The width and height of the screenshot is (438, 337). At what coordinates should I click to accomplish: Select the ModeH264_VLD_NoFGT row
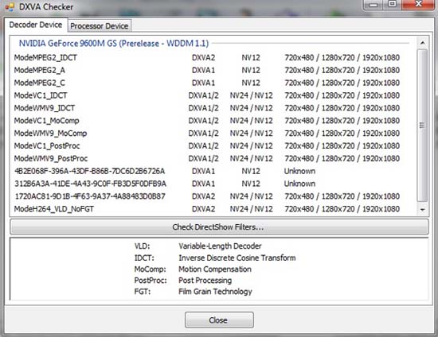coord(207,209)
